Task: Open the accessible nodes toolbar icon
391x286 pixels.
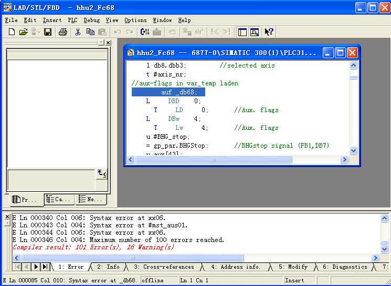Action: (x=35, y=32)
